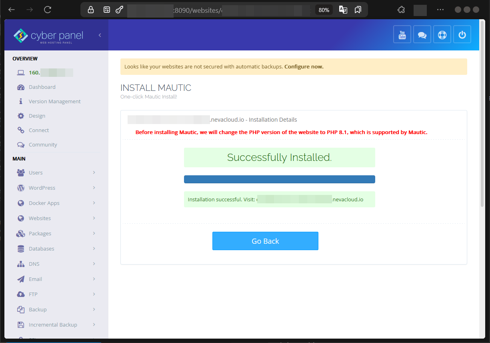This screenshot has height=343, width=490.
Task: Expand the Packages menu chevron
Action: [94, 233]
